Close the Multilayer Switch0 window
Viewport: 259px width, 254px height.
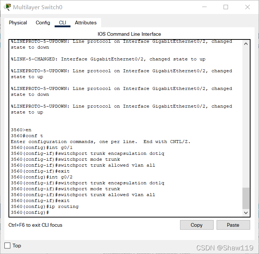[248, 7]
